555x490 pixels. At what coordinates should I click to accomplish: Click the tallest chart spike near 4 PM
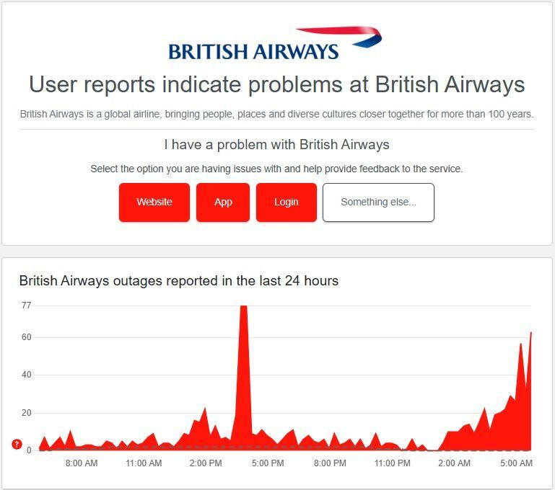243,371
